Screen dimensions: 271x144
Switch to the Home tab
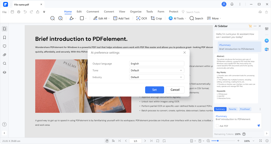pos(68,11)
